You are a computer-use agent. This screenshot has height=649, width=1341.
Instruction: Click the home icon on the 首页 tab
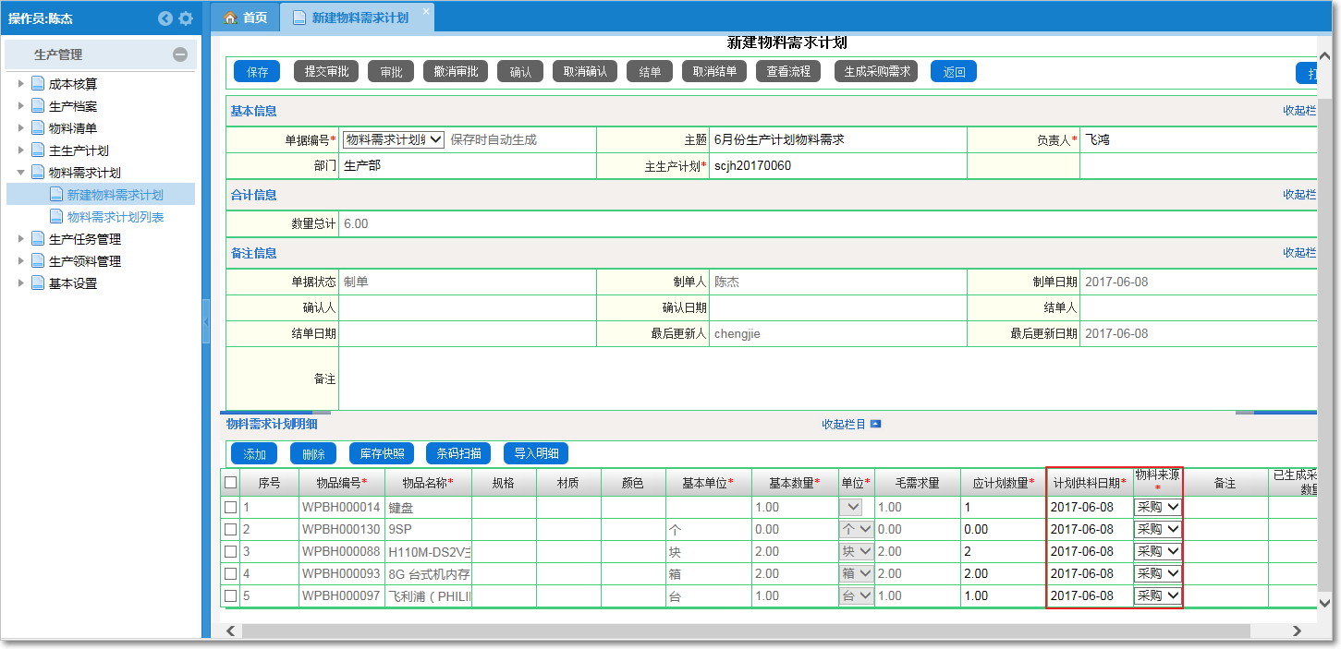click(233, 16)
